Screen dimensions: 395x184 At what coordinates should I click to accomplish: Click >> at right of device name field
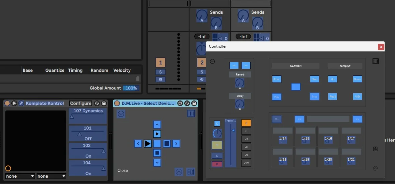tap(357, 119)
